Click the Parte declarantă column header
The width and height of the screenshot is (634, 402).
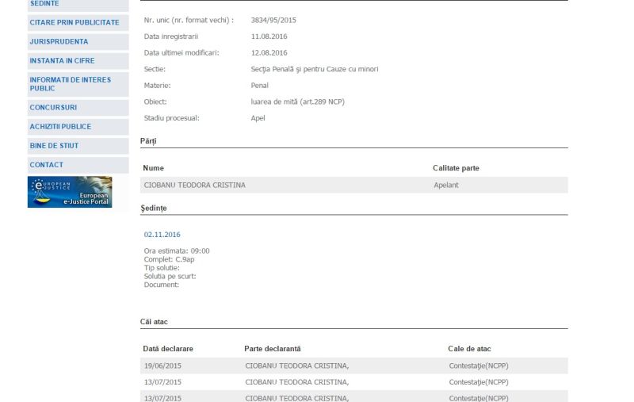click(272, 349)
